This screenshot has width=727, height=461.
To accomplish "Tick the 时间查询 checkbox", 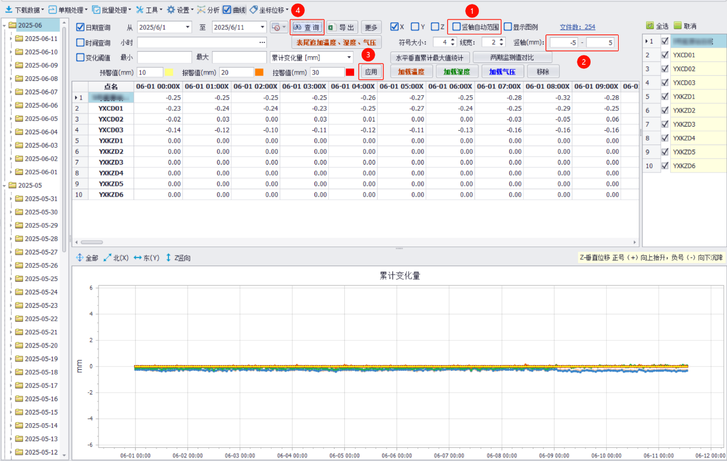I will point(80,42).
